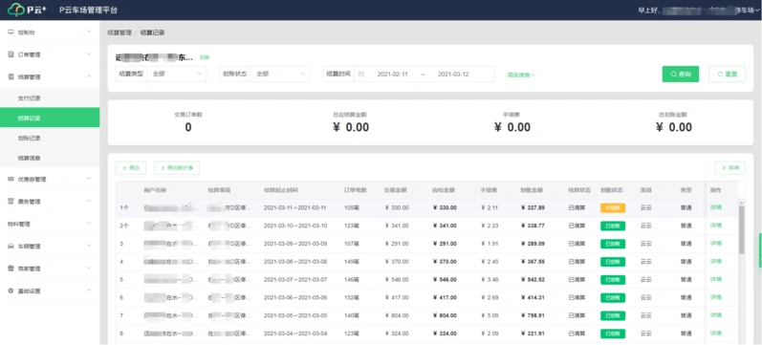Click the 导出 export button
762x345 pixels.
131,167
